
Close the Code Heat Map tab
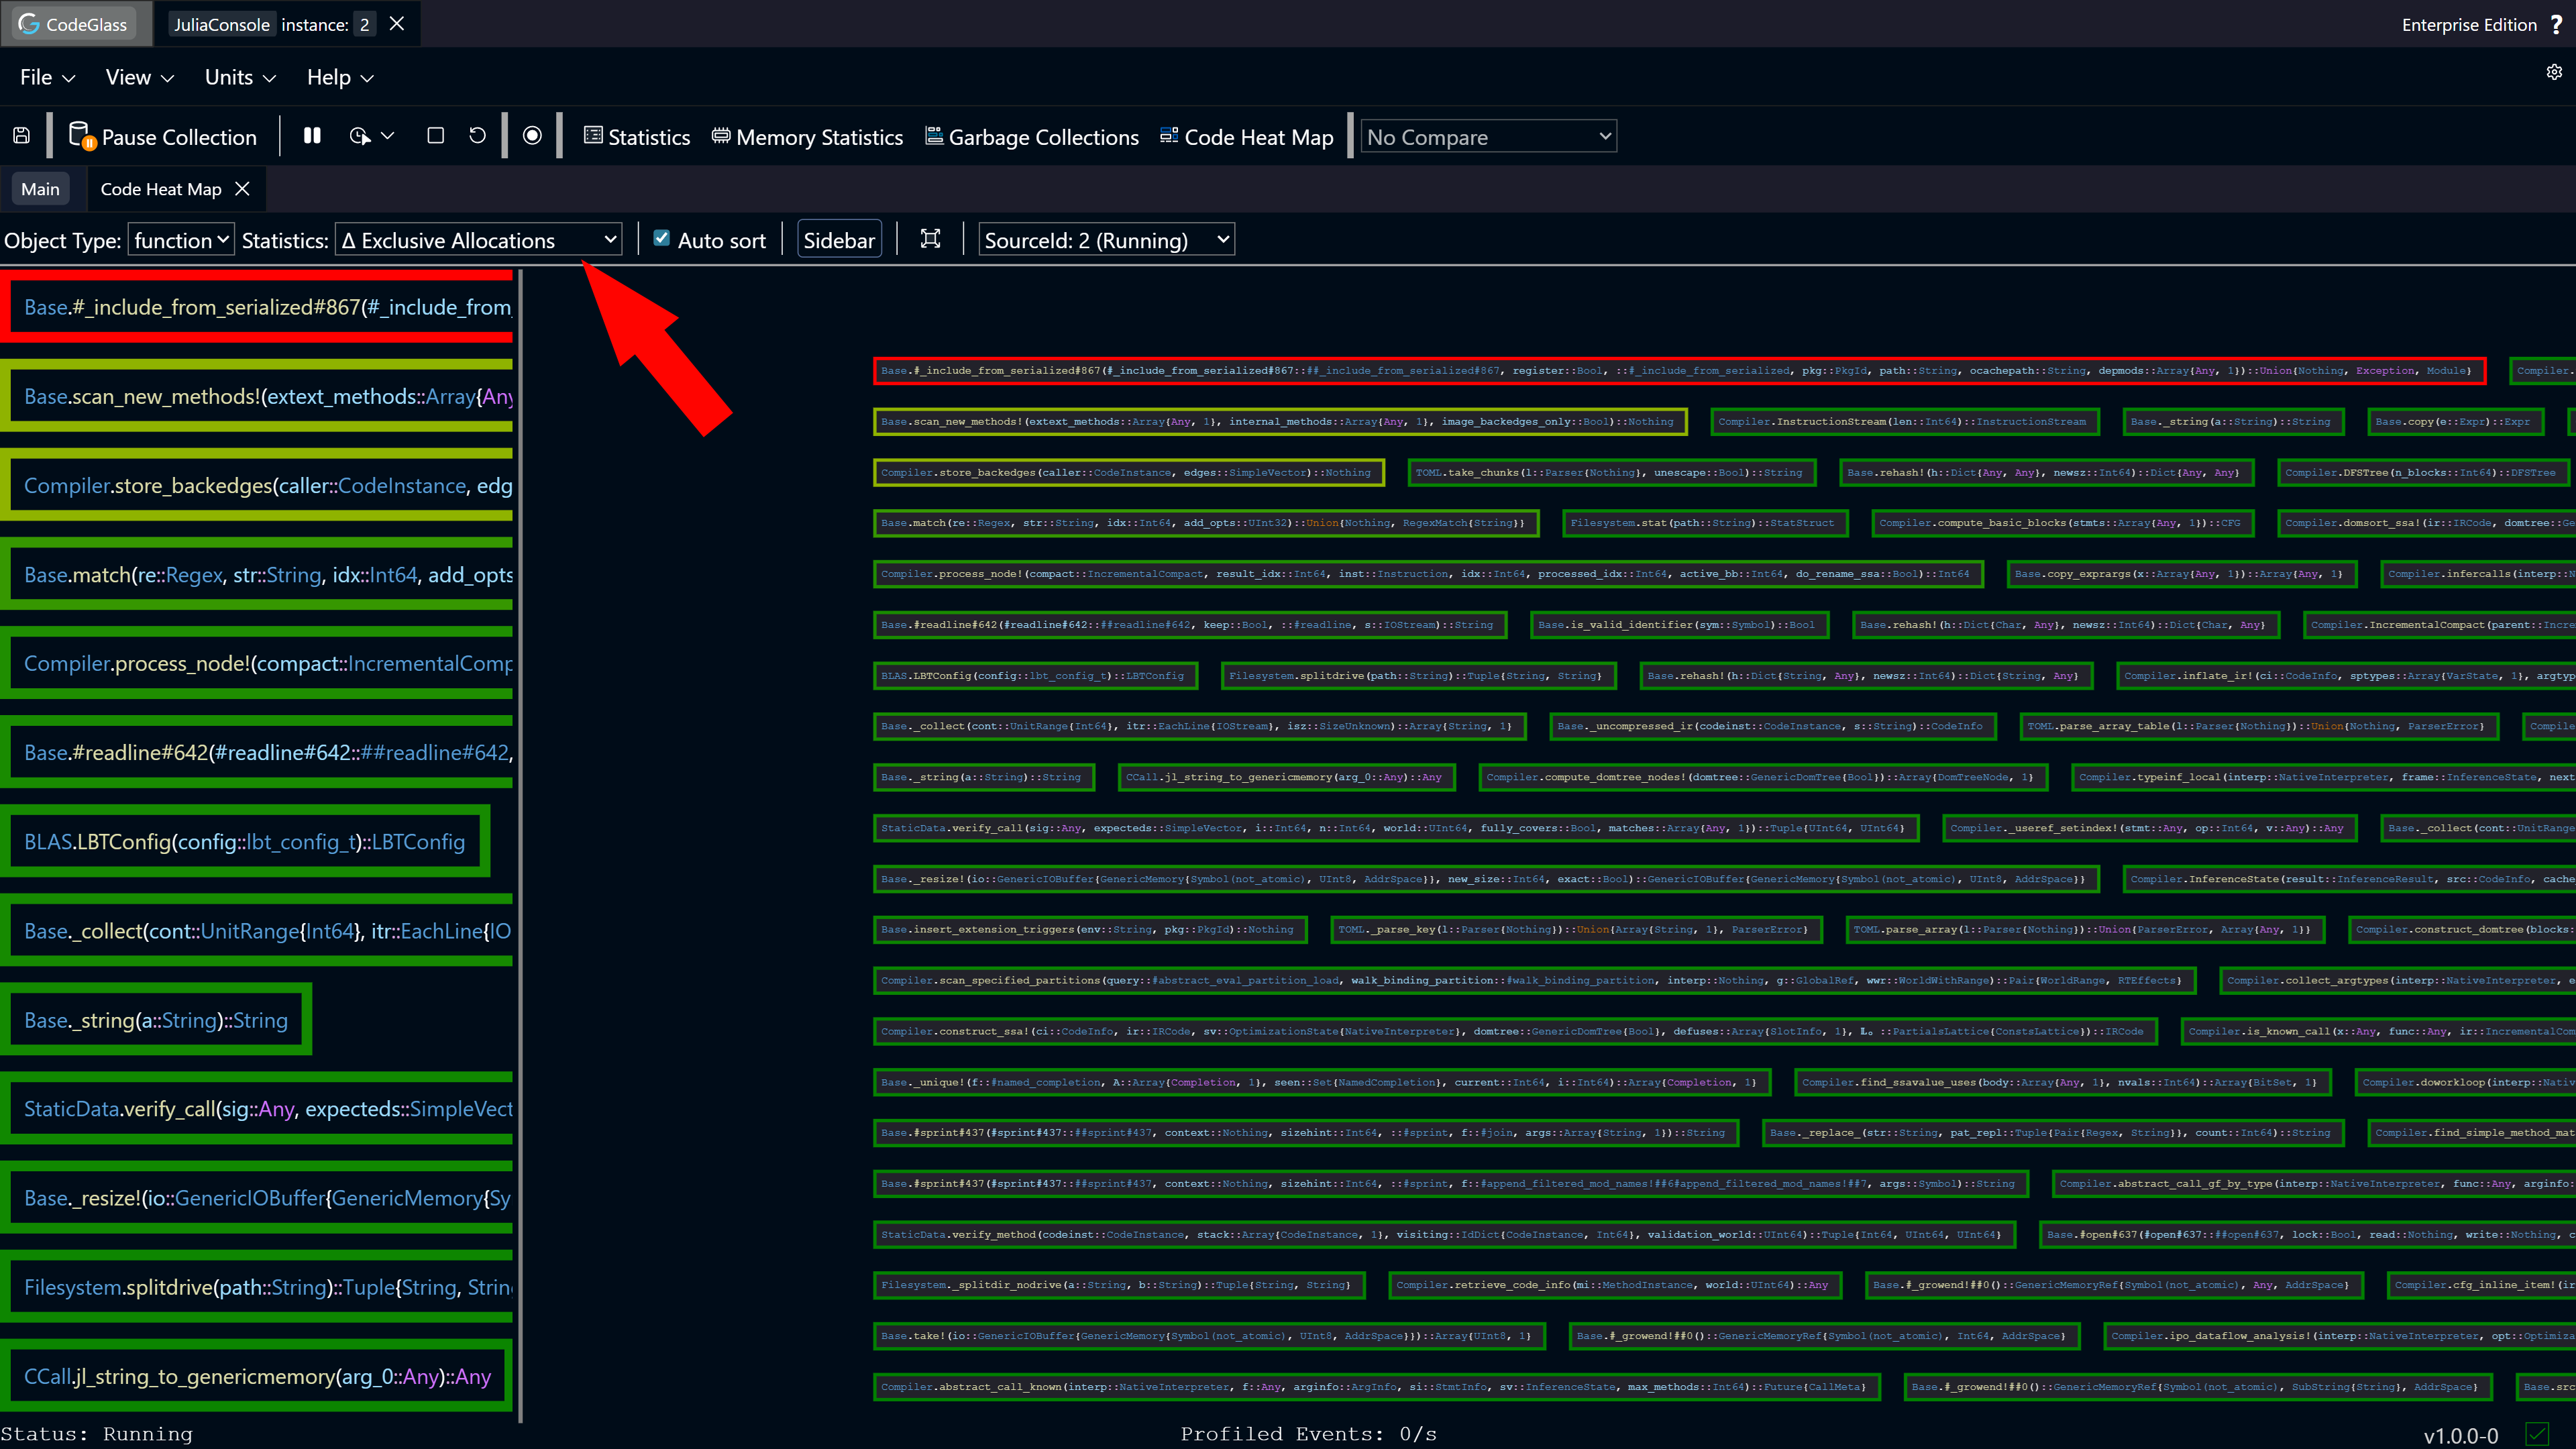(242, 188)
